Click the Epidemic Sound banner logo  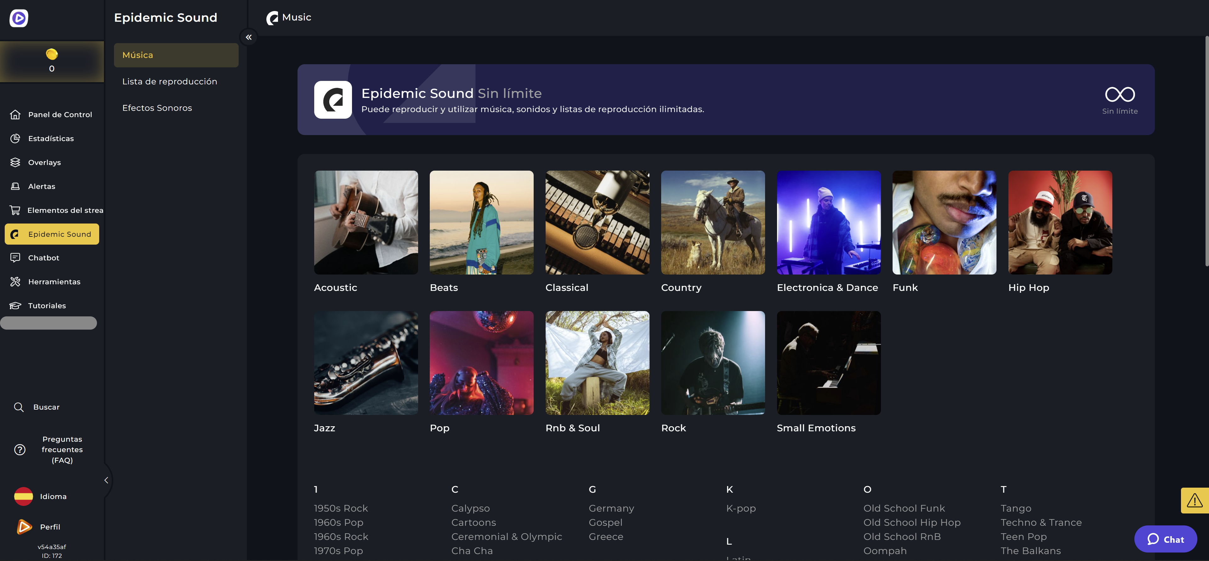(x=333, y=99)
